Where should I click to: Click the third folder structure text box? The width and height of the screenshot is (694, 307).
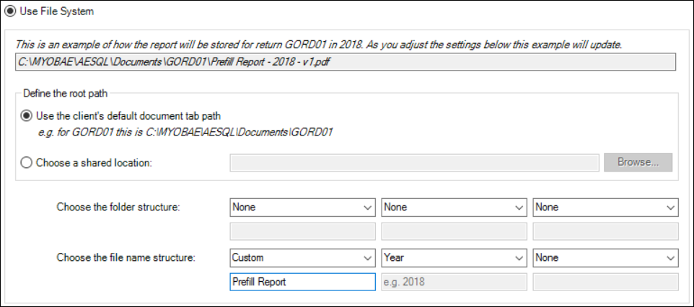pos(605,231)
